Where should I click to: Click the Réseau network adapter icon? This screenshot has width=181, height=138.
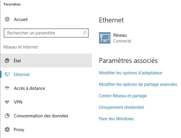[x=105, y=38]
